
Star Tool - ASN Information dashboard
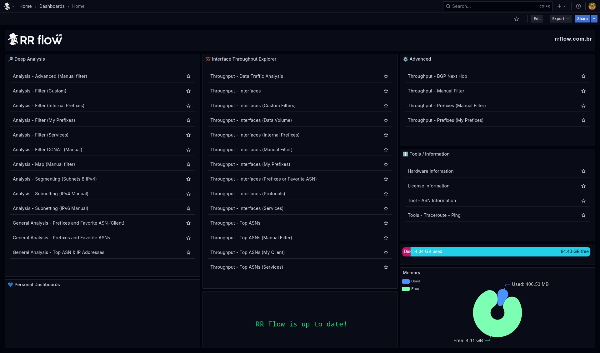583,201
